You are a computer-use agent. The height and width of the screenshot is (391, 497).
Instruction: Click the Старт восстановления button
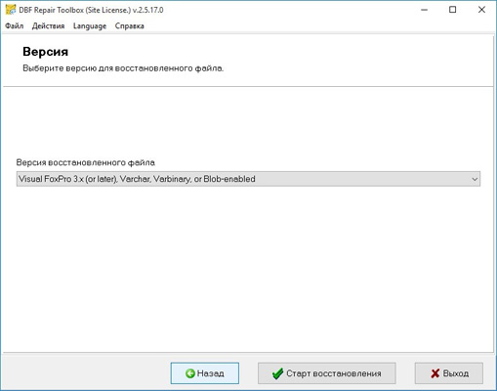click(327, 373)
